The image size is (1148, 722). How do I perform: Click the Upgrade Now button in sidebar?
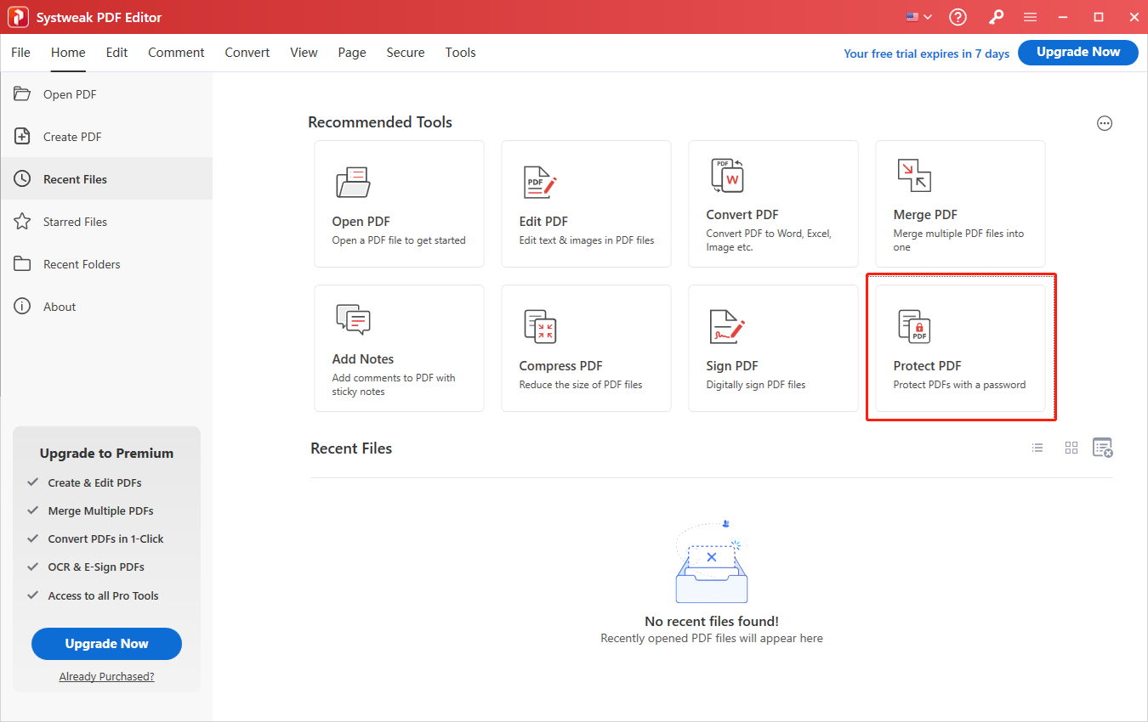coord(106,644)
